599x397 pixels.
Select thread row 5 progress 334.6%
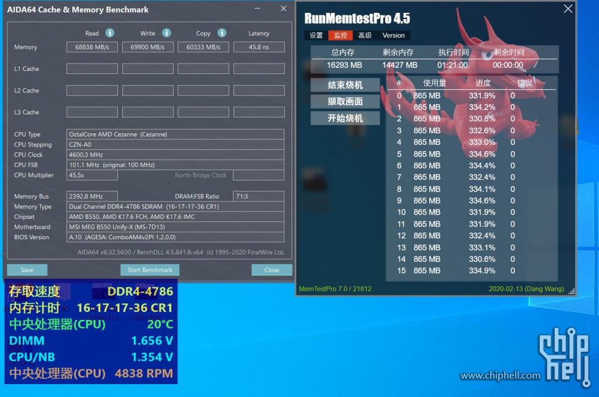[482, 154]
